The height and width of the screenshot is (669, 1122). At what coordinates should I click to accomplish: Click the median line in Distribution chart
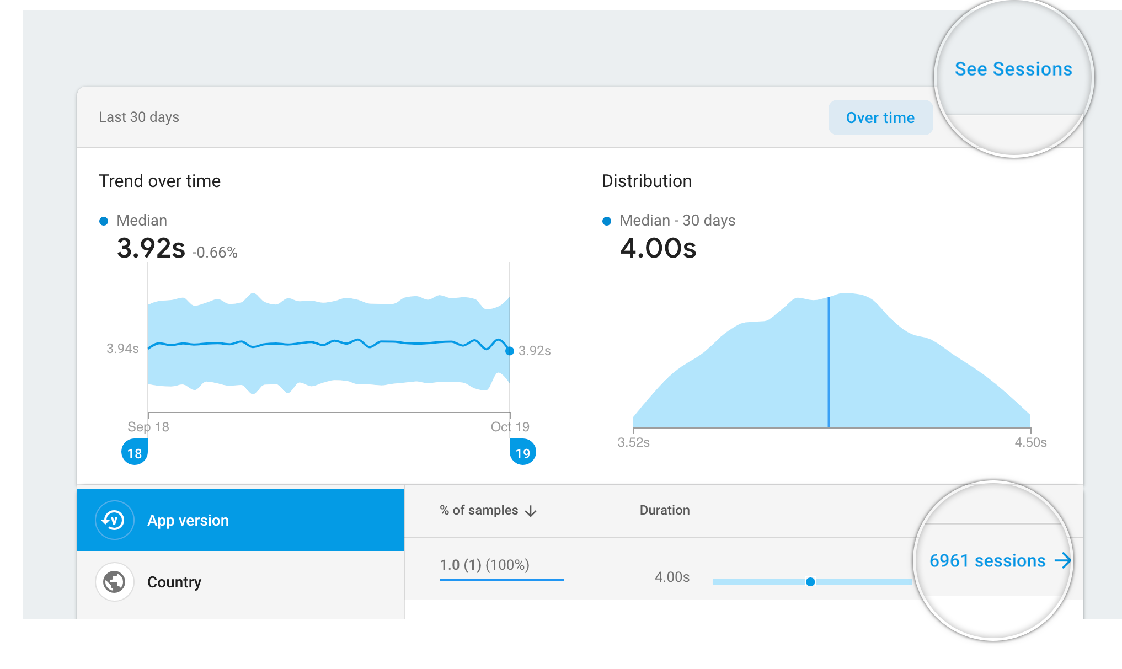pos(829,364)
